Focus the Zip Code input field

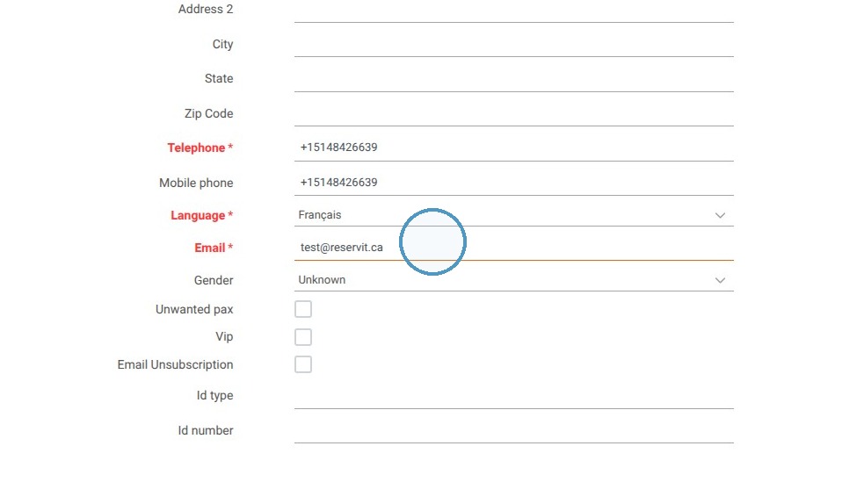point(513,113)
